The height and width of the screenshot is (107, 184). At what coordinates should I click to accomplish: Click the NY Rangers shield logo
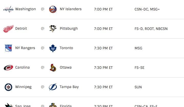coord(8,48)
